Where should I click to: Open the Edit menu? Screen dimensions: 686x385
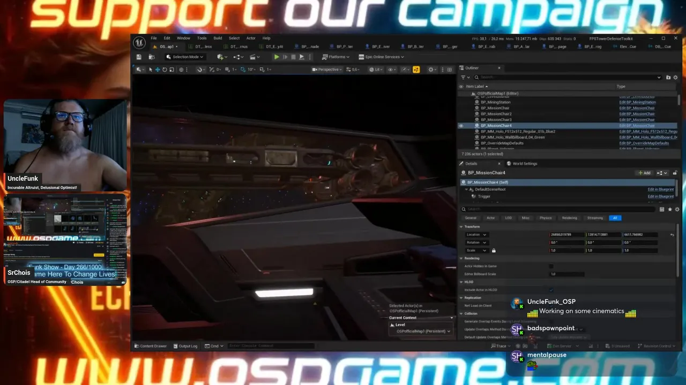(167, 38)
